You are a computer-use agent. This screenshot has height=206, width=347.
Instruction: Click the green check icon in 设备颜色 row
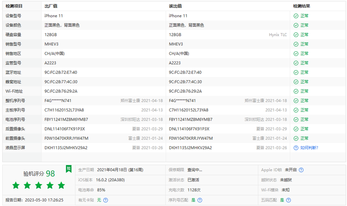pyautogui.click(x=296, y=25)
